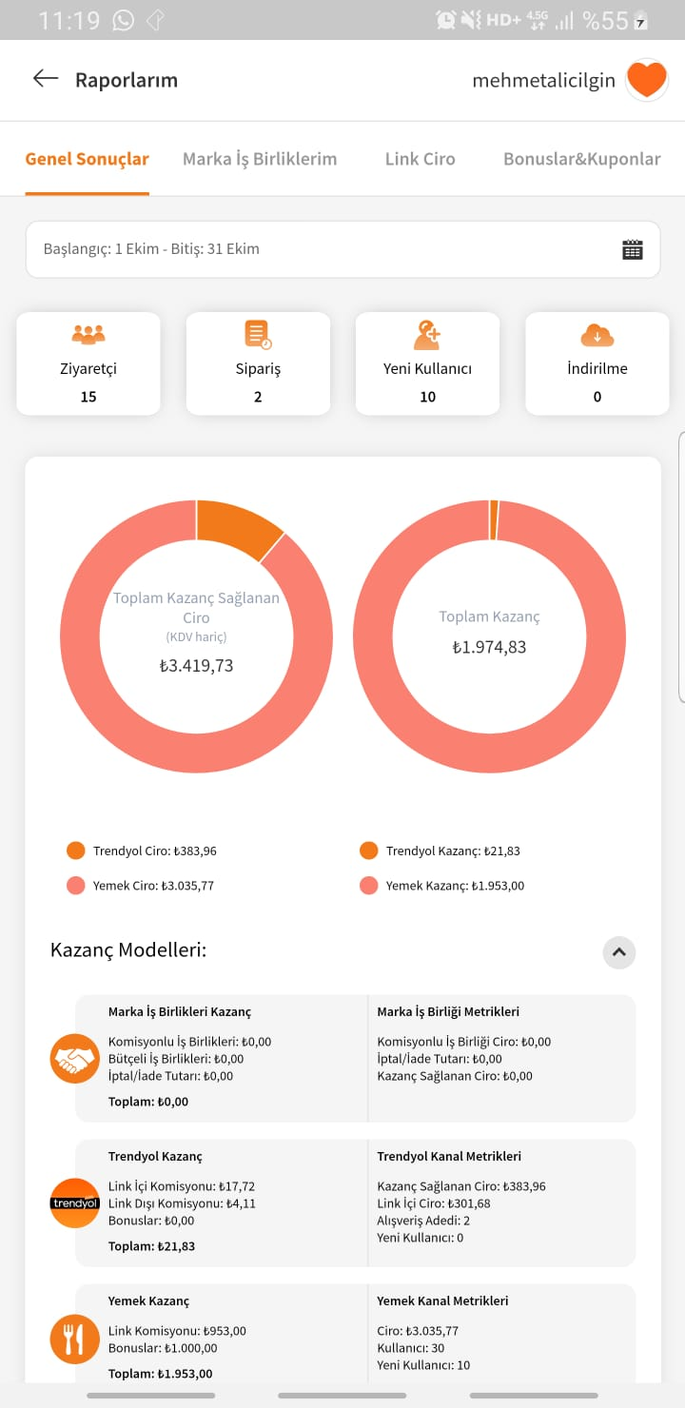
Task: Tap the Marka İş Birliği Metrikleri heading
Action: click(x=448, y=1011)
